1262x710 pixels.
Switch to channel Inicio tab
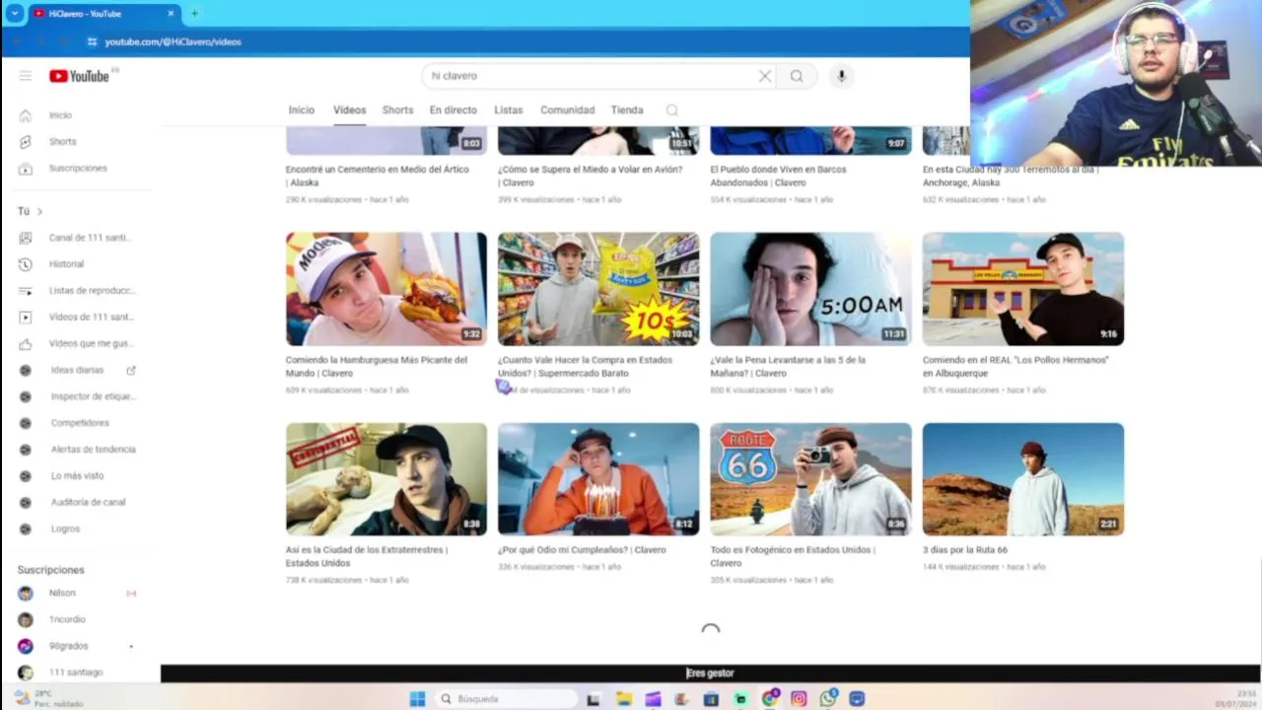click(302, 110)
